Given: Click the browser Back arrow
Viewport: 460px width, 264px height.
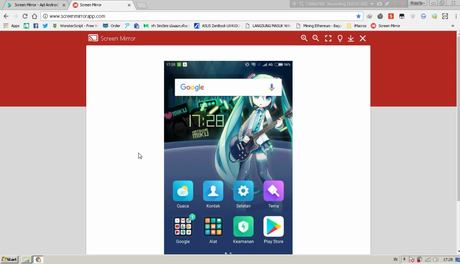Looking at the screenshot, I should click(6, 16).
